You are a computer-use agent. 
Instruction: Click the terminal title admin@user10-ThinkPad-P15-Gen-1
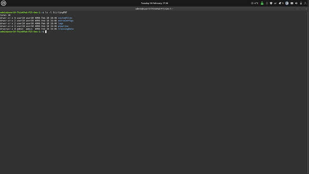click(154, 9)
